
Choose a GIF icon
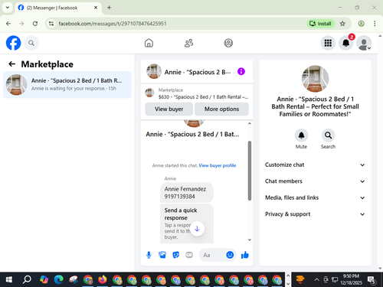coord(189,255)
